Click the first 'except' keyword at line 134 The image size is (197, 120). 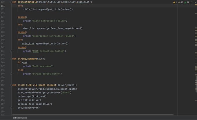pyautogui.click(x=22, y=17)
